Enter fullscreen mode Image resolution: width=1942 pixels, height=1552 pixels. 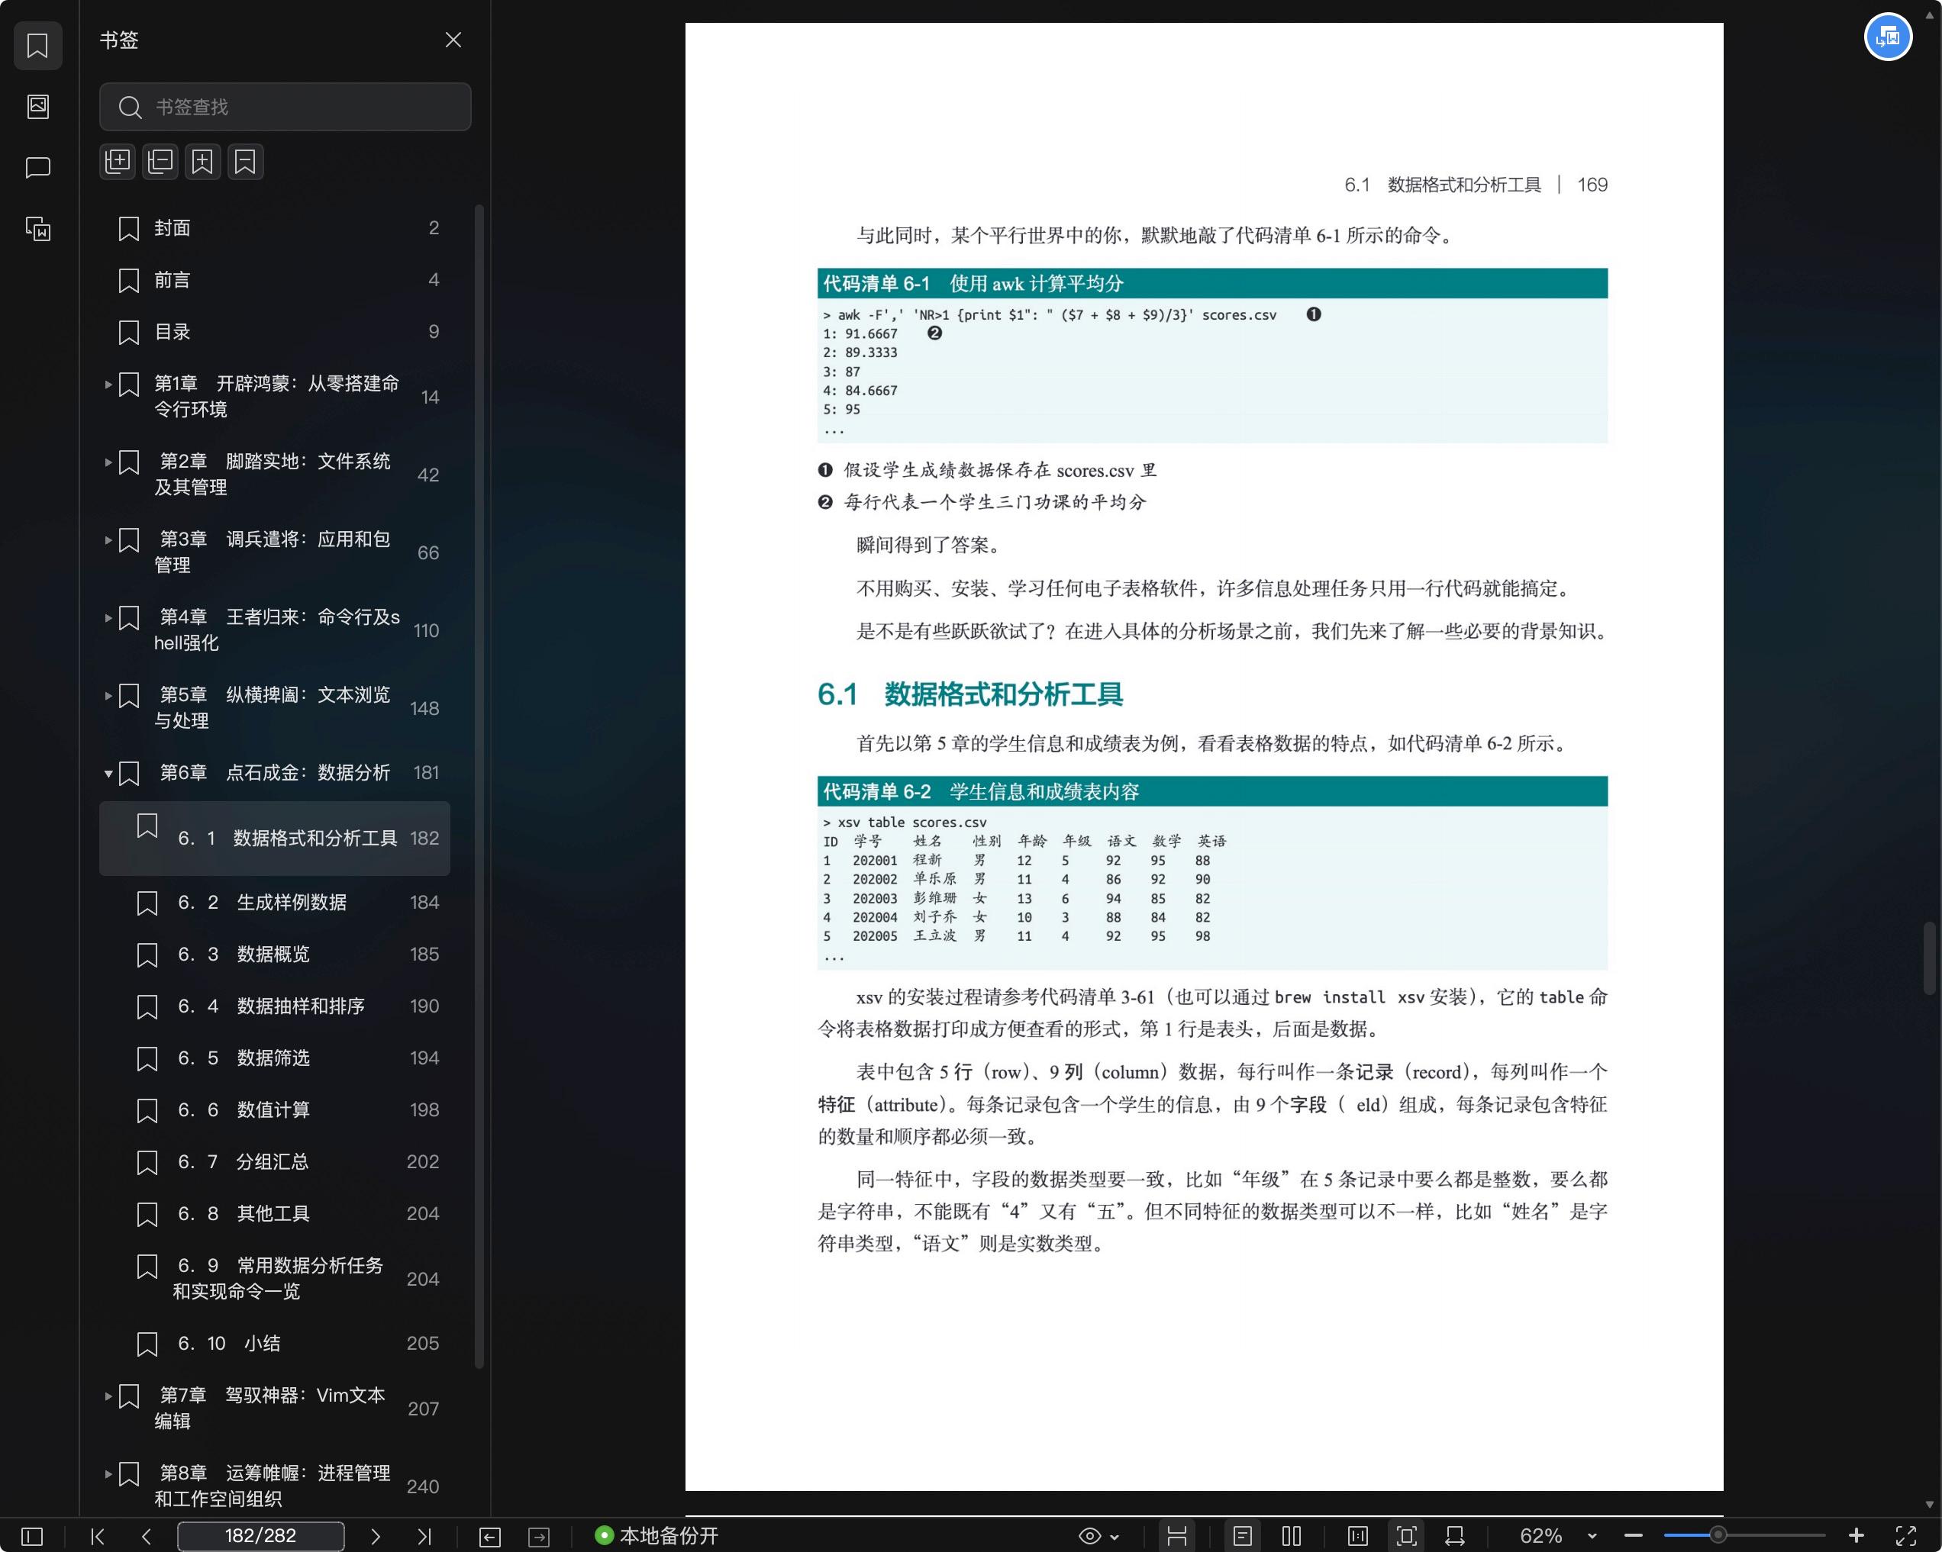[1906, 1537]
